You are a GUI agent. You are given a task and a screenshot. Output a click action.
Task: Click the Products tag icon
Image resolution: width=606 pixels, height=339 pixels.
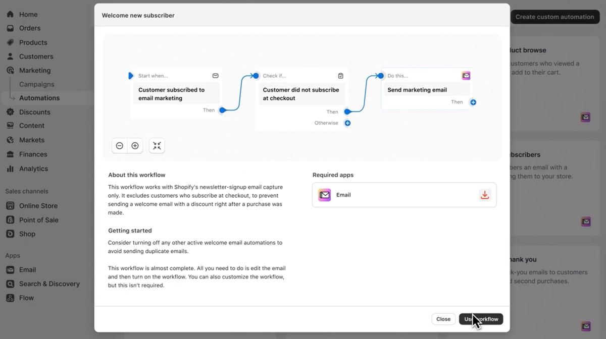[x=11, y=42]
